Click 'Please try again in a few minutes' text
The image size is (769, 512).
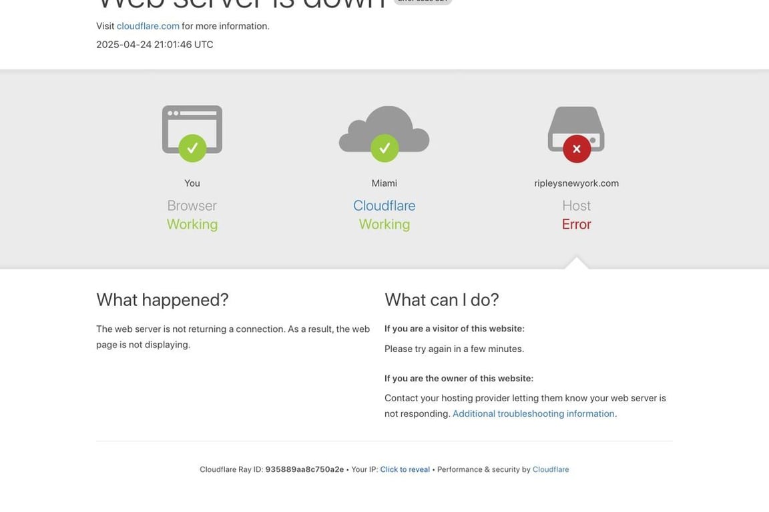[454, 349]
